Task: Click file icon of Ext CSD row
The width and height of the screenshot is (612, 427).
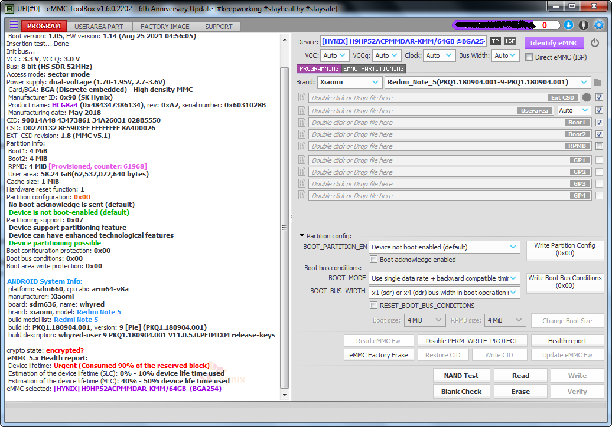Action: [x=302, y=97]
